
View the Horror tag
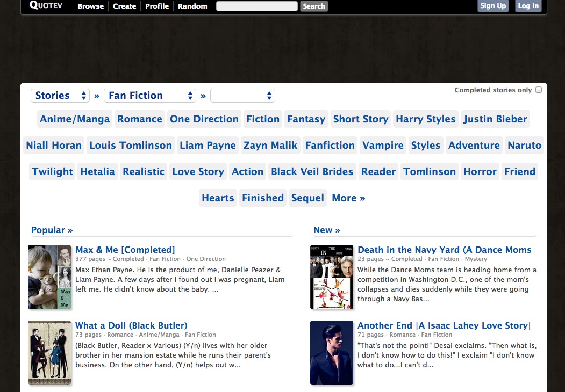point(480,171)
